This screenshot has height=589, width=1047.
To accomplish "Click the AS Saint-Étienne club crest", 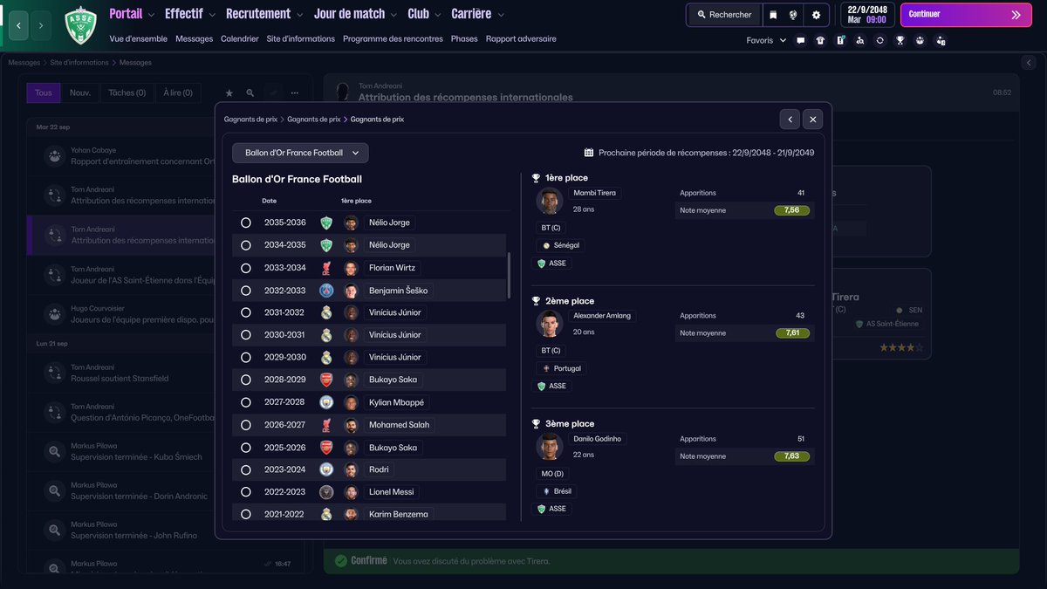I will (x=81, y=25).
